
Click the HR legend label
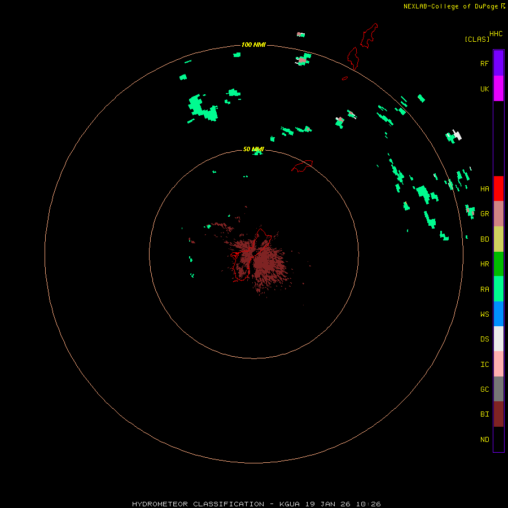(x=484, y=264)
